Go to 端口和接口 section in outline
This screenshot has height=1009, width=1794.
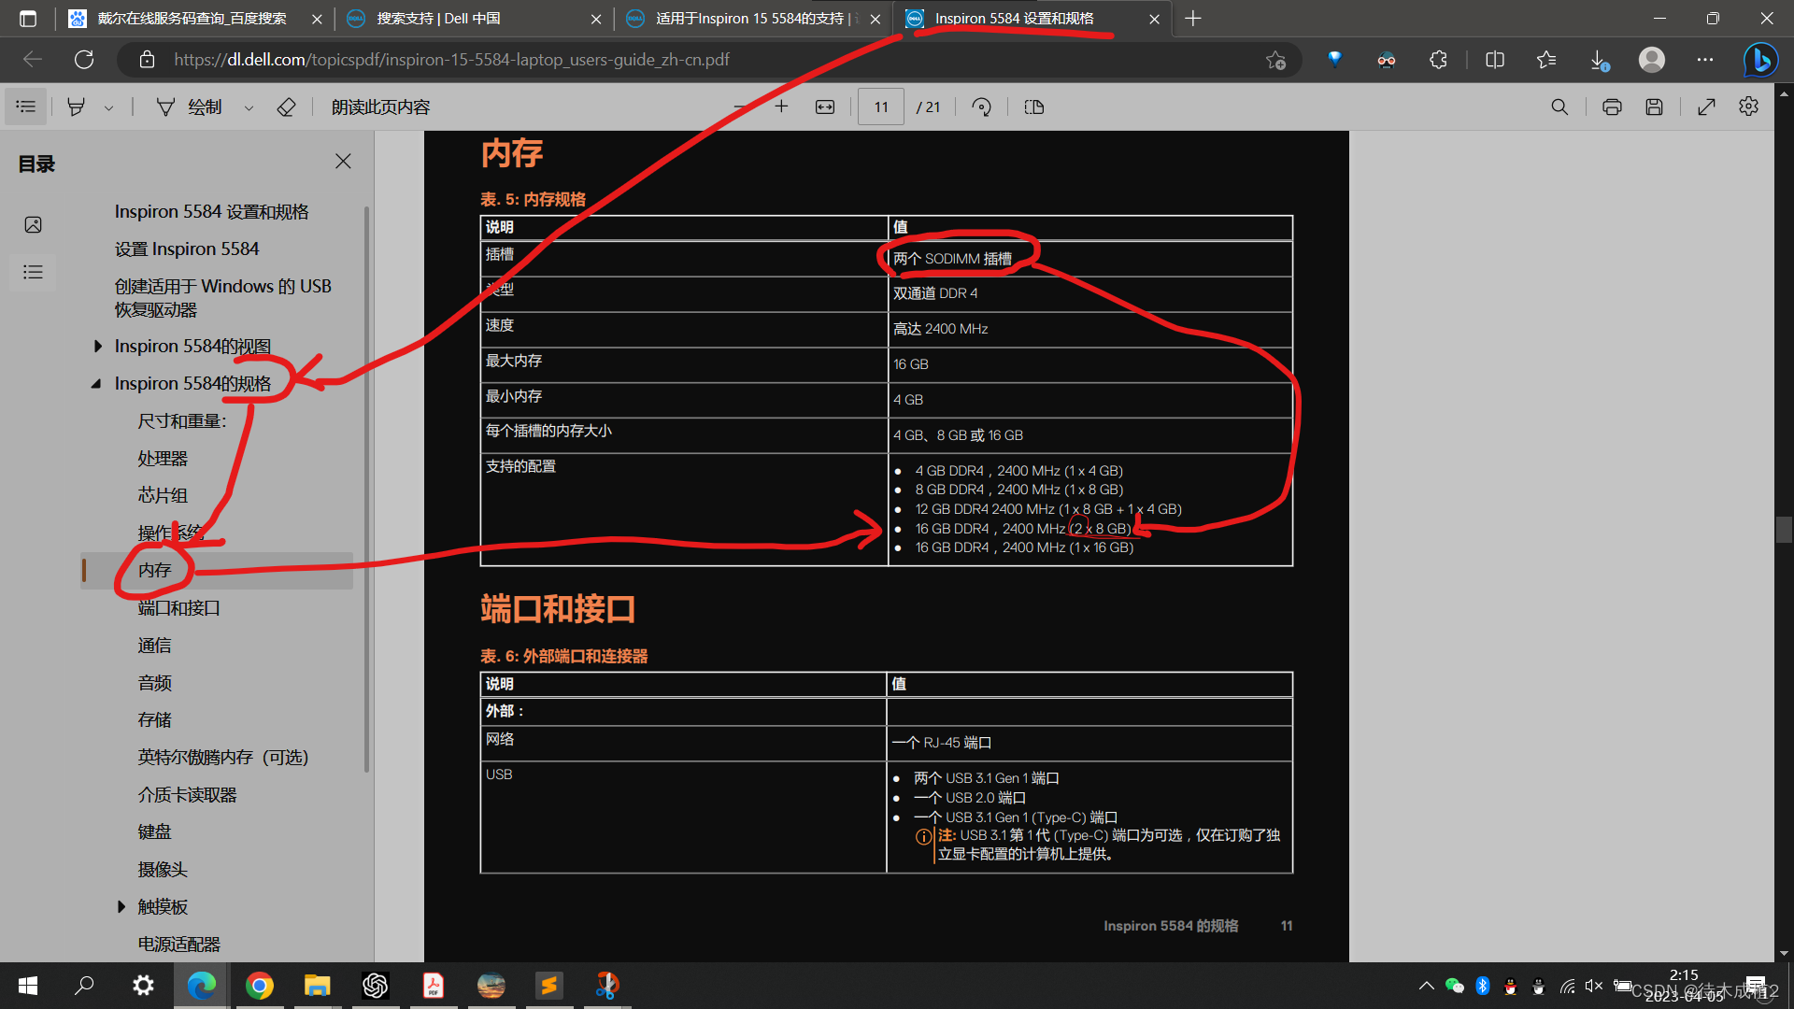178,608
